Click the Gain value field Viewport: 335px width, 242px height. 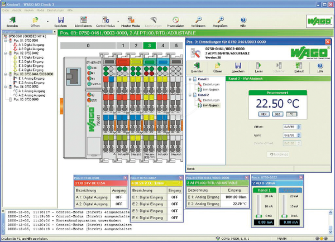[290, 135]
